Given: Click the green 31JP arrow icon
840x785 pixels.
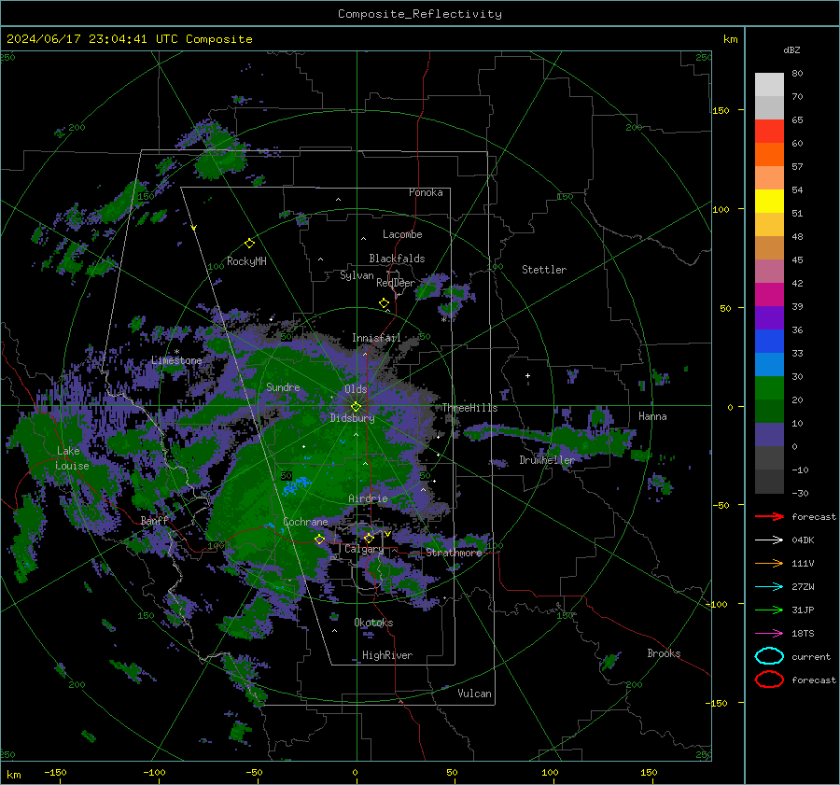Looking at the screenshot, I should tap(769, 610).
